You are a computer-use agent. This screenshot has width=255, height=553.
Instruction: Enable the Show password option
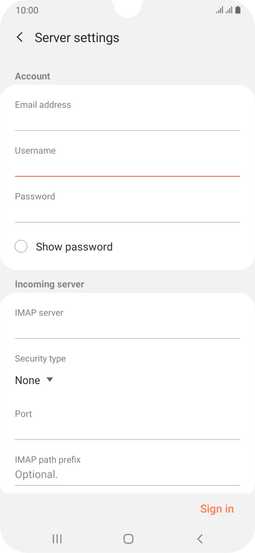[x=21, y=246]
